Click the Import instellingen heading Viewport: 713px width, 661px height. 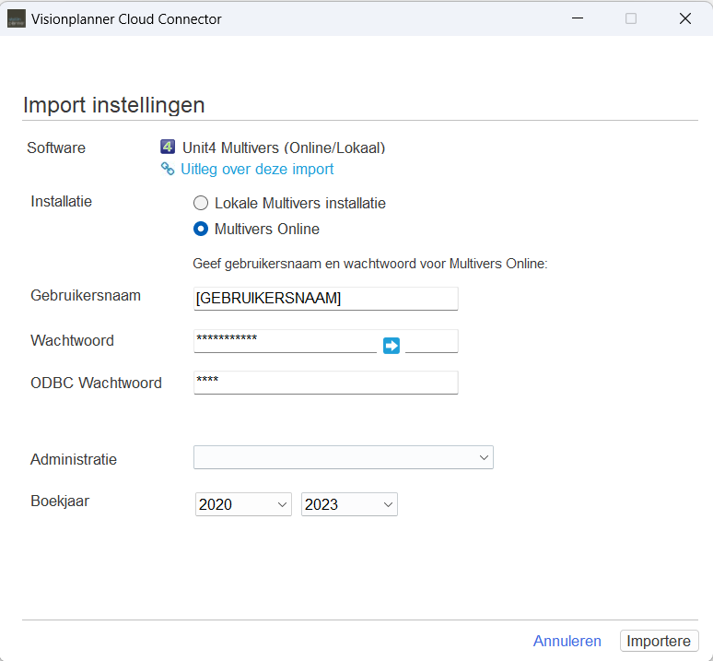(x=113, y=105)
